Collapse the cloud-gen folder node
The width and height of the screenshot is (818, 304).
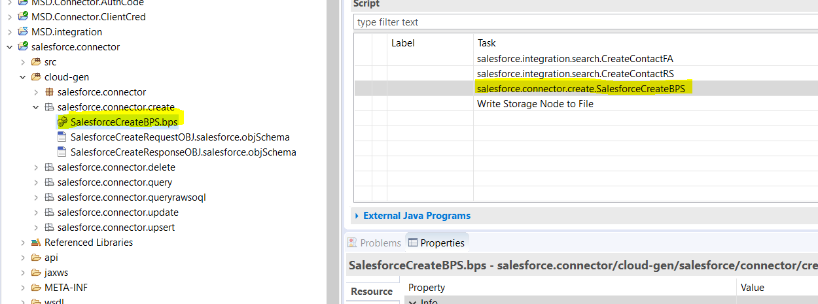(x=23, y=76)
